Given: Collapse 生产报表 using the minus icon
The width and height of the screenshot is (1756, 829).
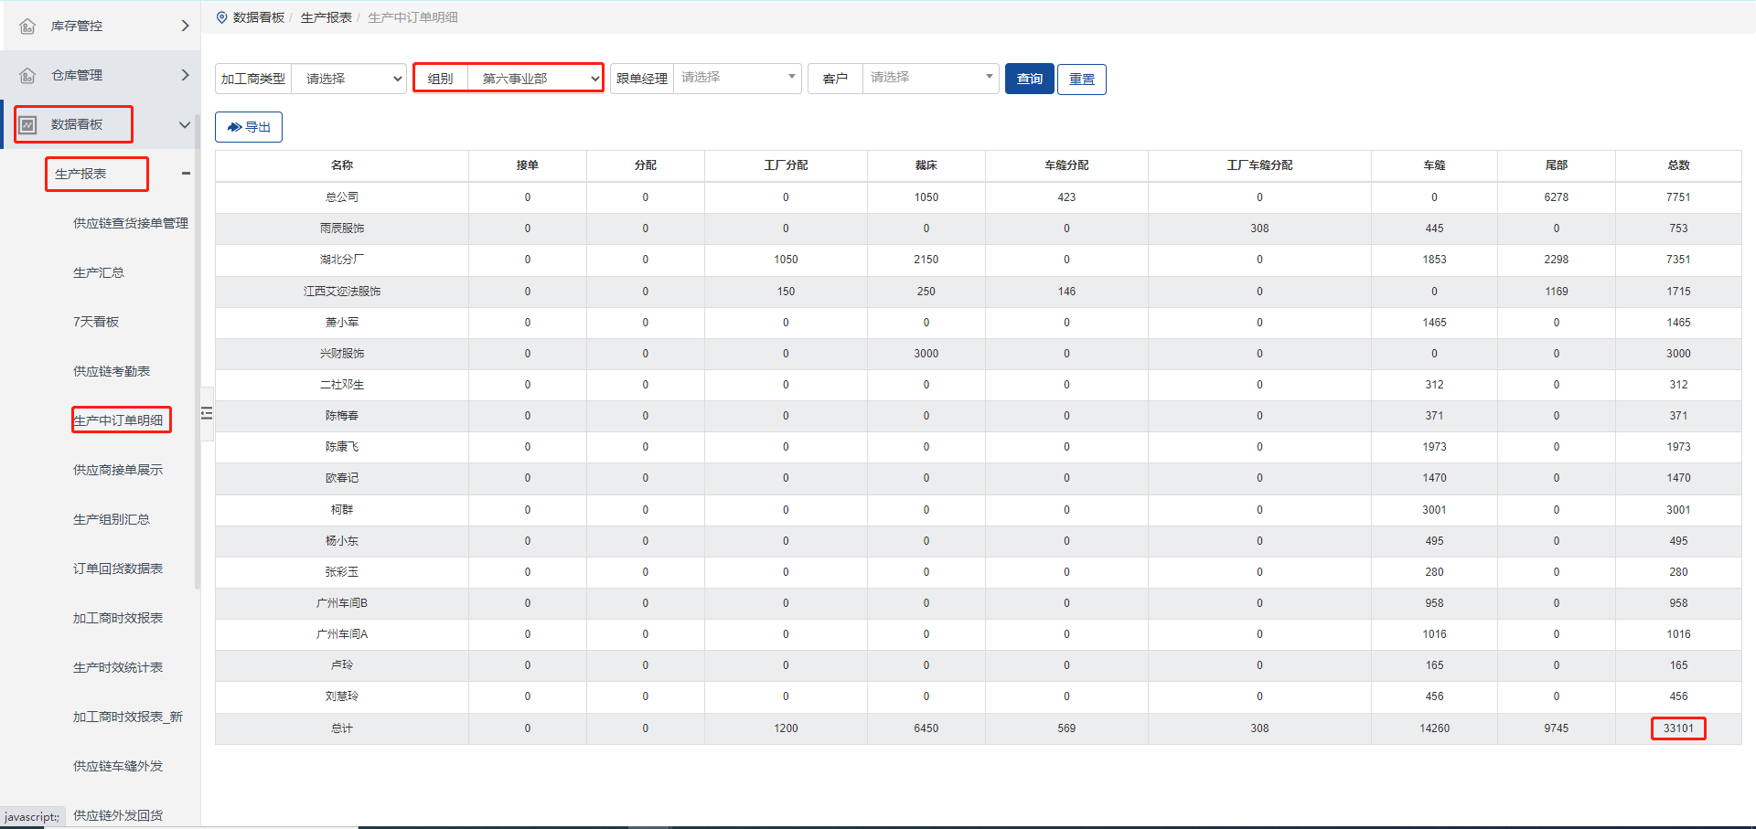Looking at the screenshot, I should (186, 174).
